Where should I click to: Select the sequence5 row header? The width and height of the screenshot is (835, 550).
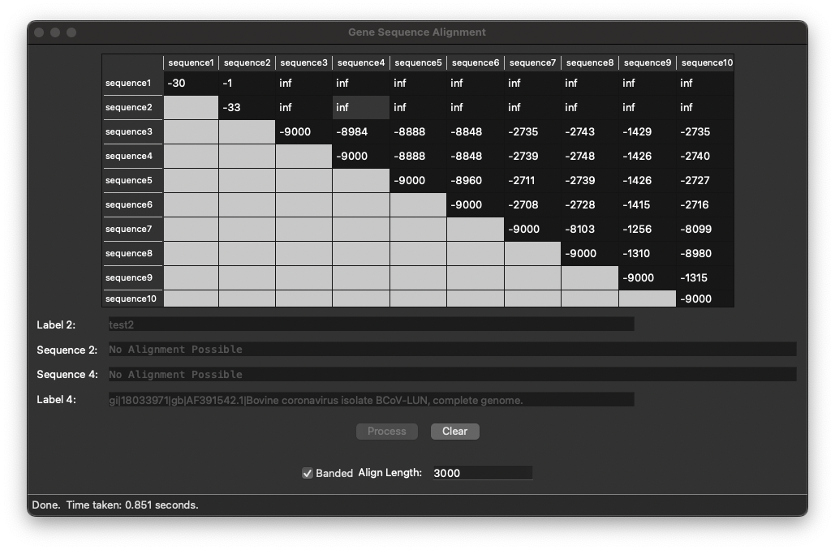pos(132,180)
